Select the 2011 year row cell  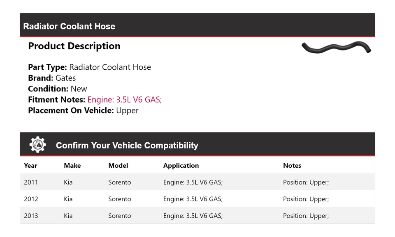click(31, 182)
